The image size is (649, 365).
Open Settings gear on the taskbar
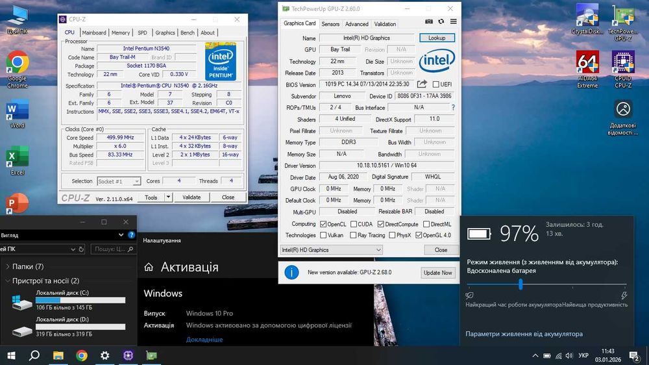click(104, 355)
